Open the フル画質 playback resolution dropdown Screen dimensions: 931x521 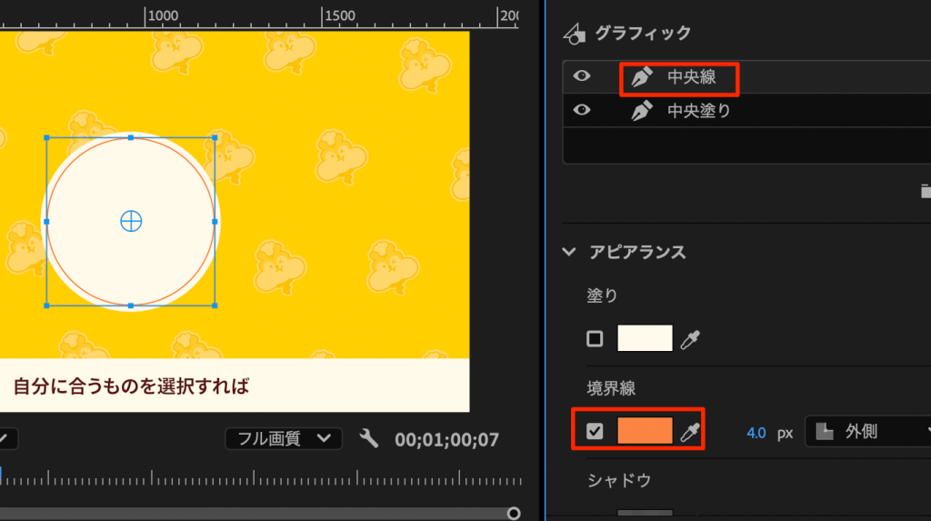coord(284,439)
